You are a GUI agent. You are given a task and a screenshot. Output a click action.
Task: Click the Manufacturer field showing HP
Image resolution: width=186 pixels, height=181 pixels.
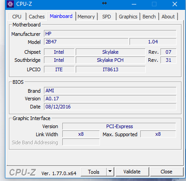(x=110, y=34)
